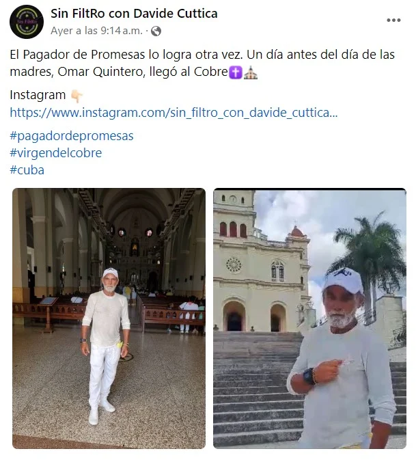Open the Sin FiltRo page profile picture
This screenshot has width=416, height=462.
tap(27, 22)
